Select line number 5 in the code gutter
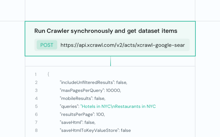This screenshot has height=137, width=220. 36,106
